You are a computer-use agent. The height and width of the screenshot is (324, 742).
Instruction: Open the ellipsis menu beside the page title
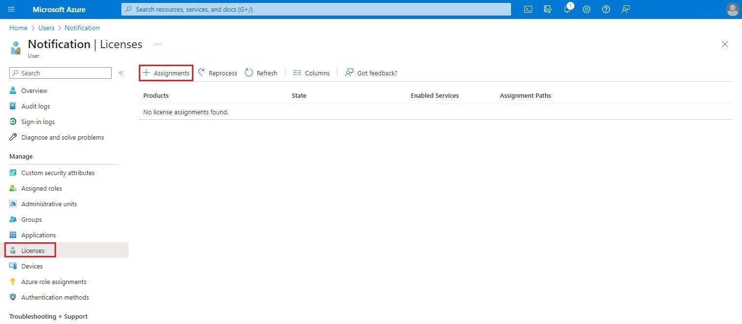click(x=157, y=44)
